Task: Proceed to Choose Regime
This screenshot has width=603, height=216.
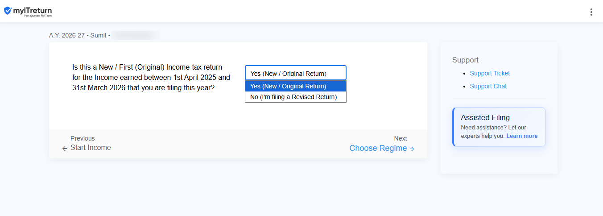Action: coord(378,148)
